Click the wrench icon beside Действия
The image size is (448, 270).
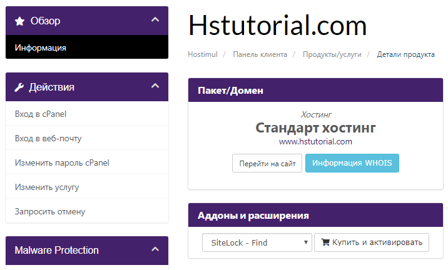click(19, 87)
